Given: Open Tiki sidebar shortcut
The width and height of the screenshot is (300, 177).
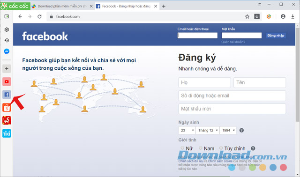Looking at the screenshot, I should coord(7,133).
